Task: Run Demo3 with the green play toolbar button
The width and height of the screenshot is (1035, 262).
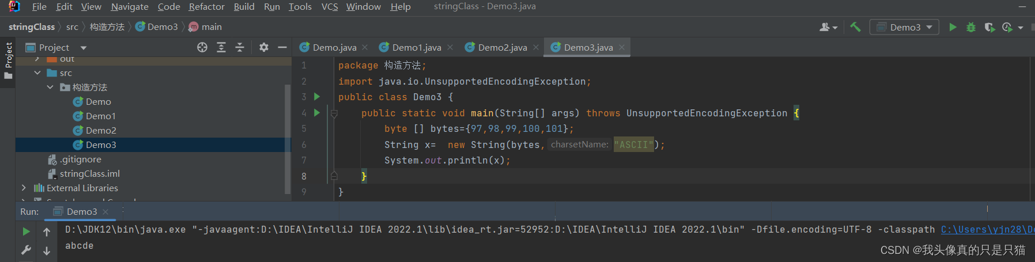Action: click(953, 27)
